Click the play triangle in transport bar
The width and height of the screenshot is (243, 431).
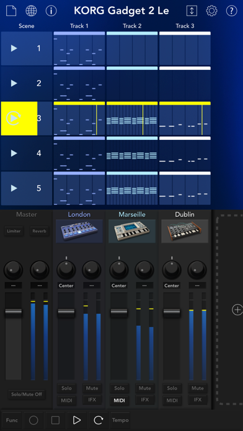77,420
